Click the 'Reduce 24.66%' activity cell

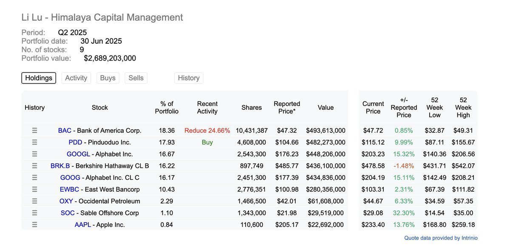[207, 131]
